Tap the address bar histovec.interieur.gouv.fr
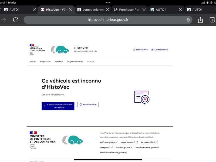The image size is (216, 162). coord(108,20)
